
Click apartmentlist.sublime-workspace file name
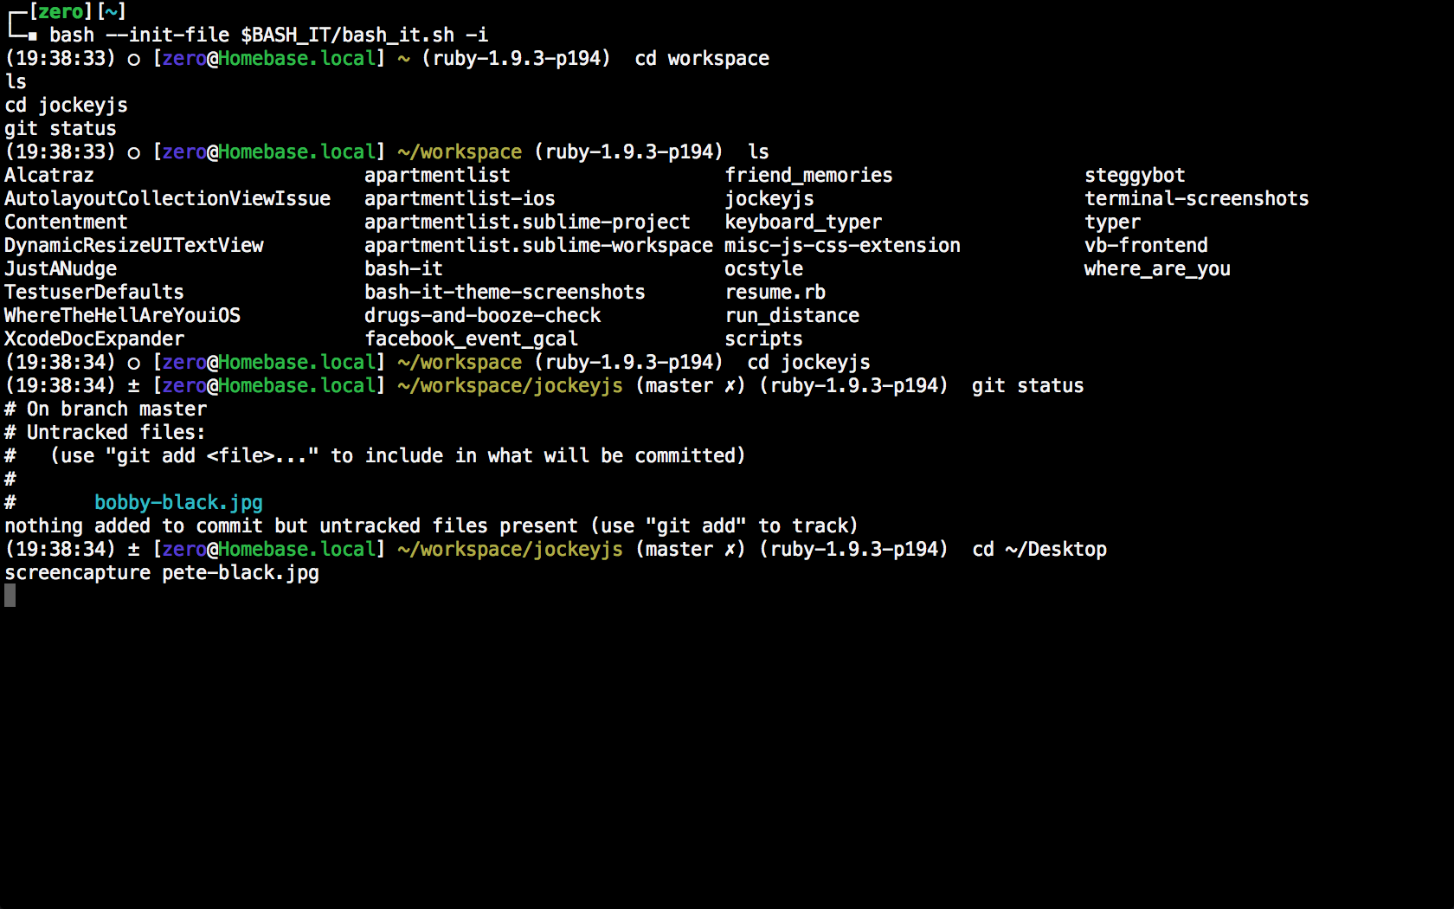[538, 245]
